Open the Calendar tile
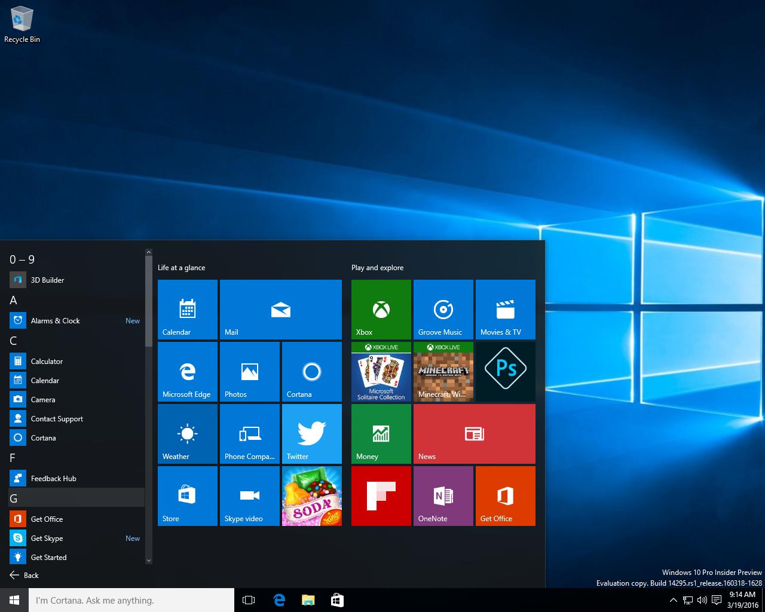The width and height of the screenshot is (765, 612). 188,310
